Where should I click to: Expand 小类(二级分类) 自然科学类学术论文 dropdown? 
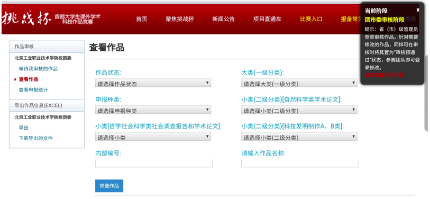(x=299, y=110)
